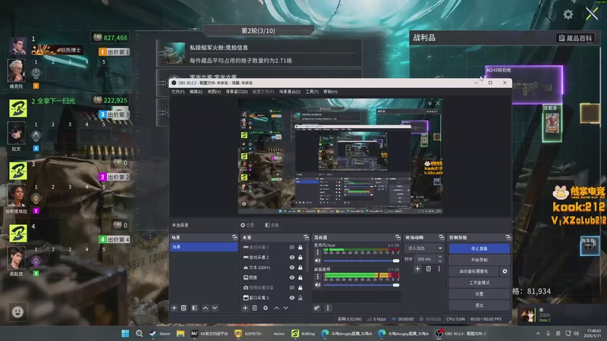
Task: Click the 开始录制 button
Action: click(480, 260)
